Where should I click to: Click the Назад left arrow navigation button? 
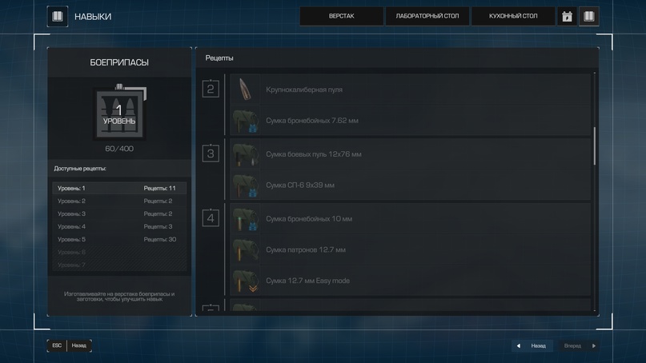[532, 346]
